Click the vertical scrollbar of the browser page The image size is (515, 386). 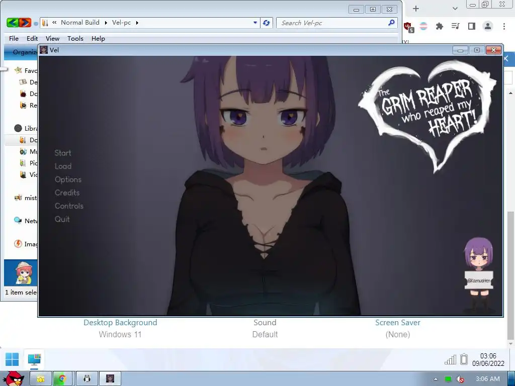(510, 276)
